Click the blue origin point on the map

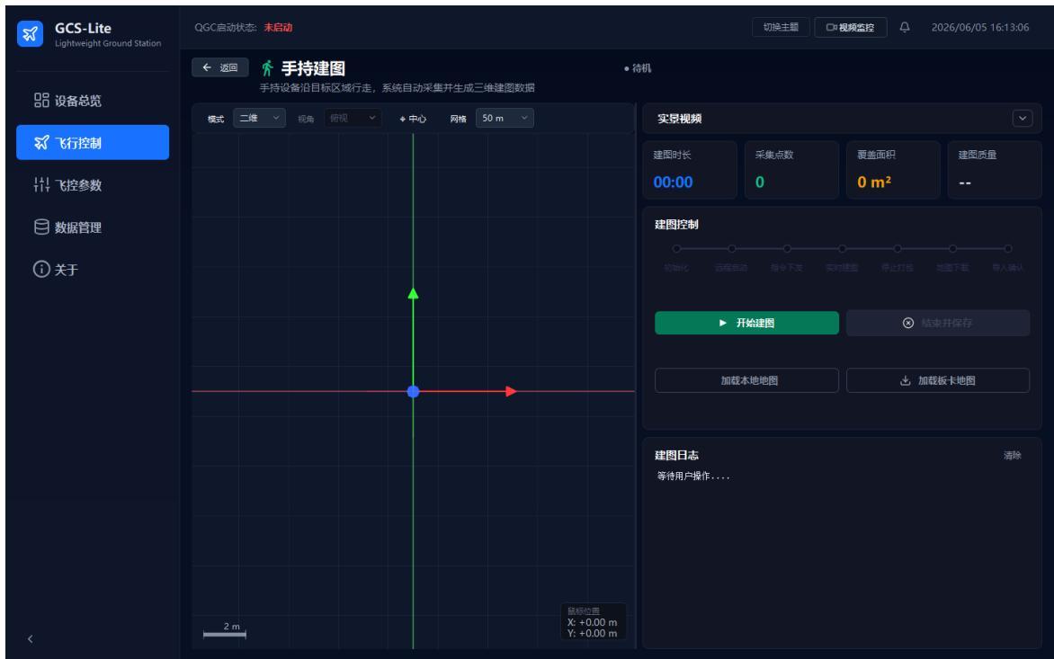coord(414,392)
